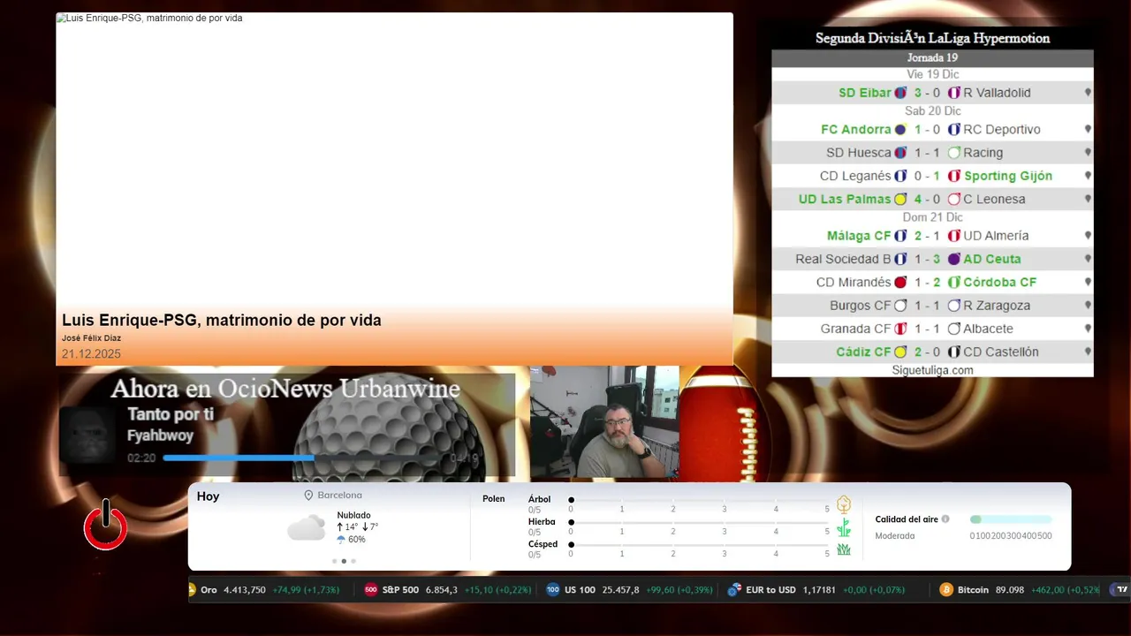This screenshot has width=1131, height=636.
Task: Click the Césped pollen level slider
Action: pyautogui.click(x=700, y=544)
